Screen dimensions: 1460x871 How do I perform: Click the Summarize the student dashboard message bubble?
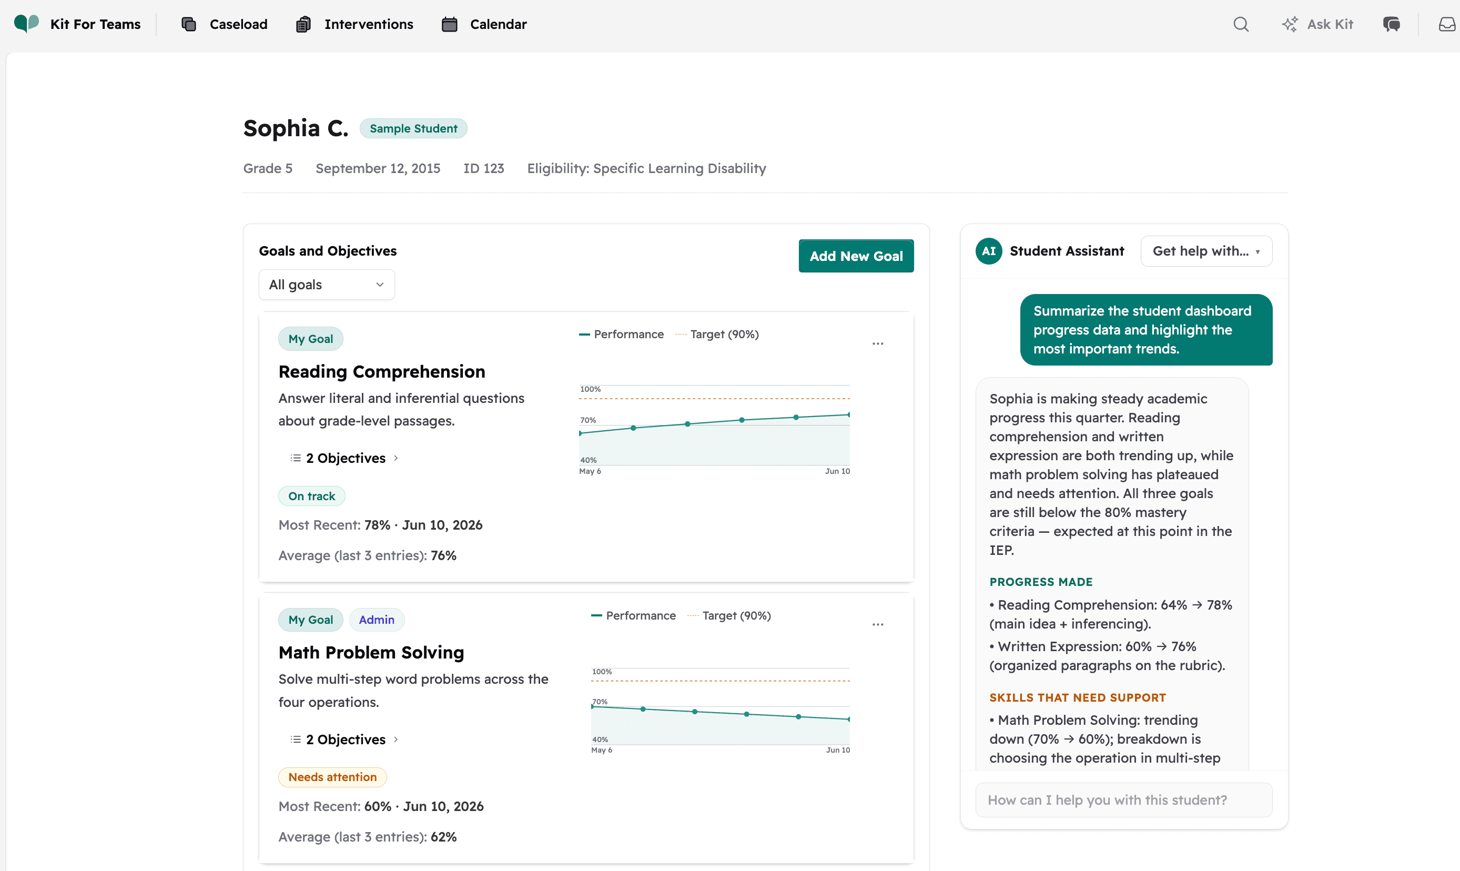[x=1147, y=330]
